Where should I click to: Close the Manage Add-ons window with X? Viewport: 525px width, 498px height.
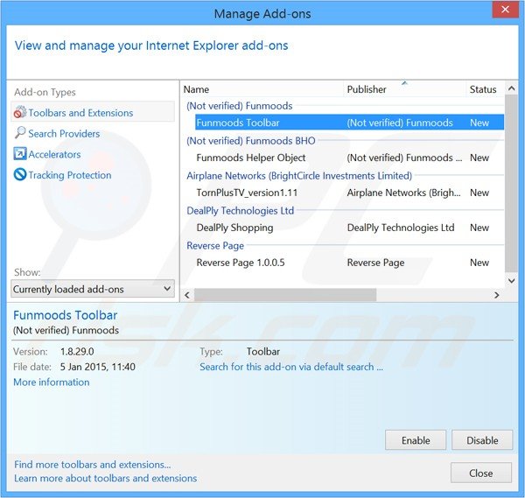pos(505,10)
